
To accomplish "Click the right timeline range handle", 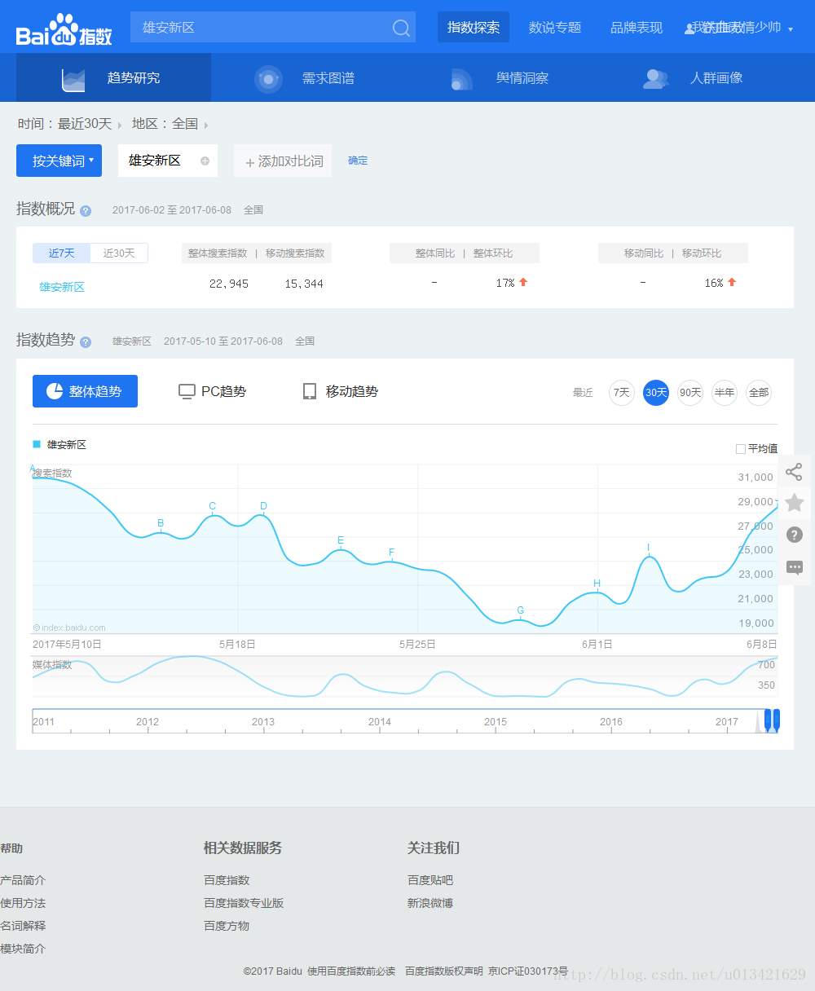I will 777,720.
